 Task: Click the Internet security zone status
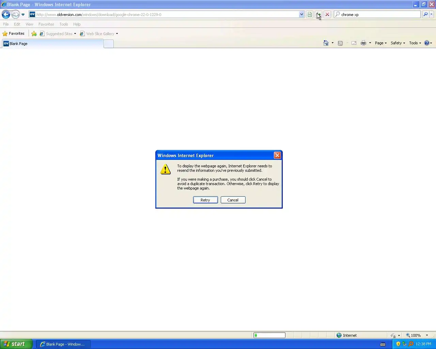(x=347, y=335)
